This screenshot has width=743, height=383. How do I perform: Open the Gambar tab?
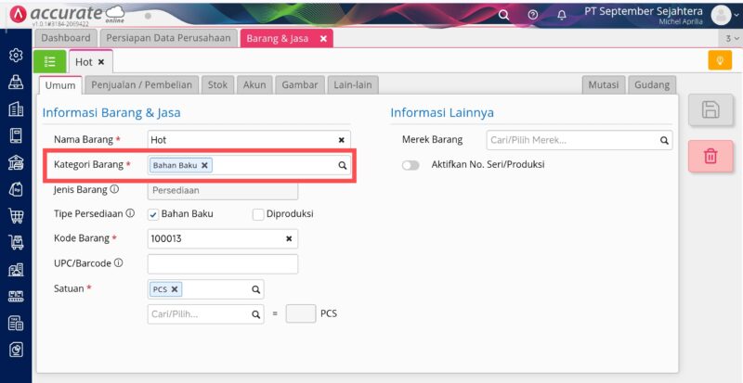300,85
